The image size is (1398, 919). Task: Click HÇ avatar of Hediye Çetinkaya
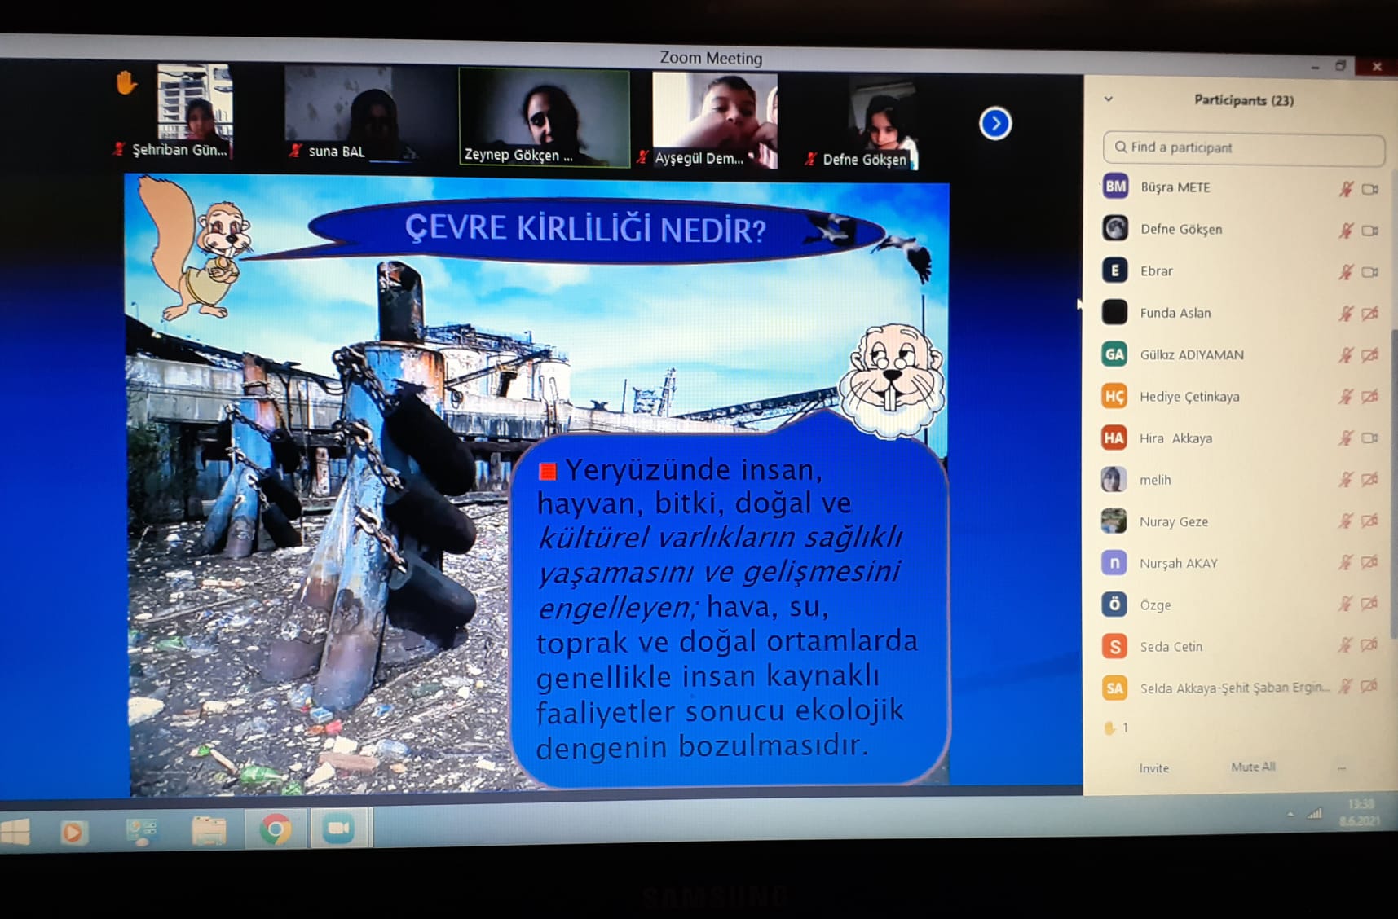click(x=1114, y=396)
